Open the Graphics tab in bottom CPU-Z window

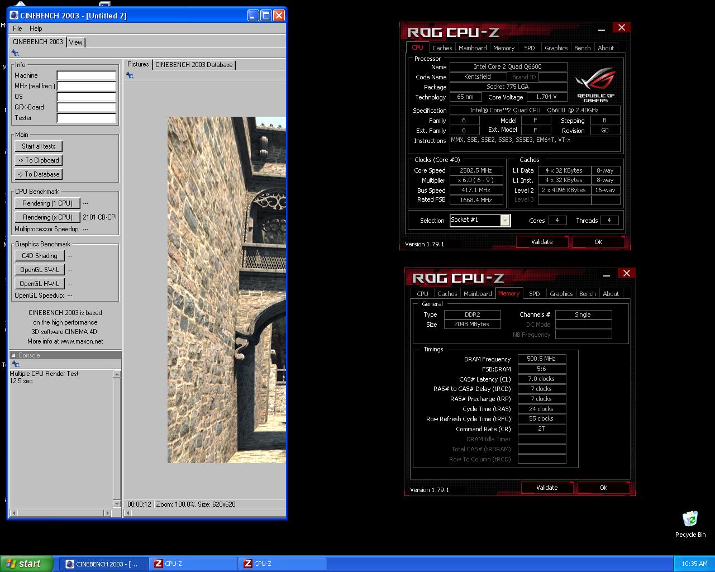click(x=561, y=294)
